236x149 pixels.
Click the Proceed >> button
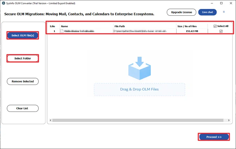pyautogui.click(x=214, y=137)
